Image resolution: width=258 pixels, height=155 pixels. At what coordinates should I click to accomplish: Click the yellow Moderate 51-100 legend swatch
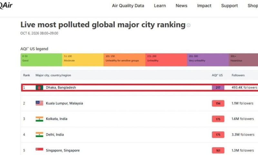tap(83, 60)
